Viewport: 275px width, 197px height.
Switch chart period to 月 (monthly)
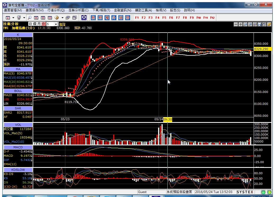(39, 24)
